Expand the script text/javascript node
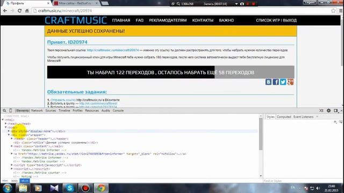 [x=12, y=165]
